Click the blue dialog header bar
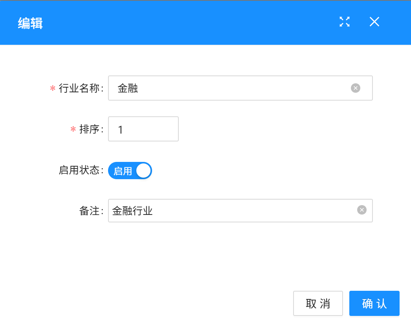Viewport: 411px width, 323px height. click(196, 22)
